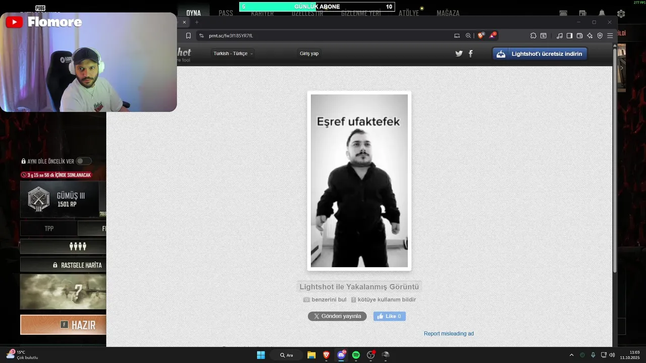
Task: Open the volume speaker tray icon
Action: (x=612, y=355)
